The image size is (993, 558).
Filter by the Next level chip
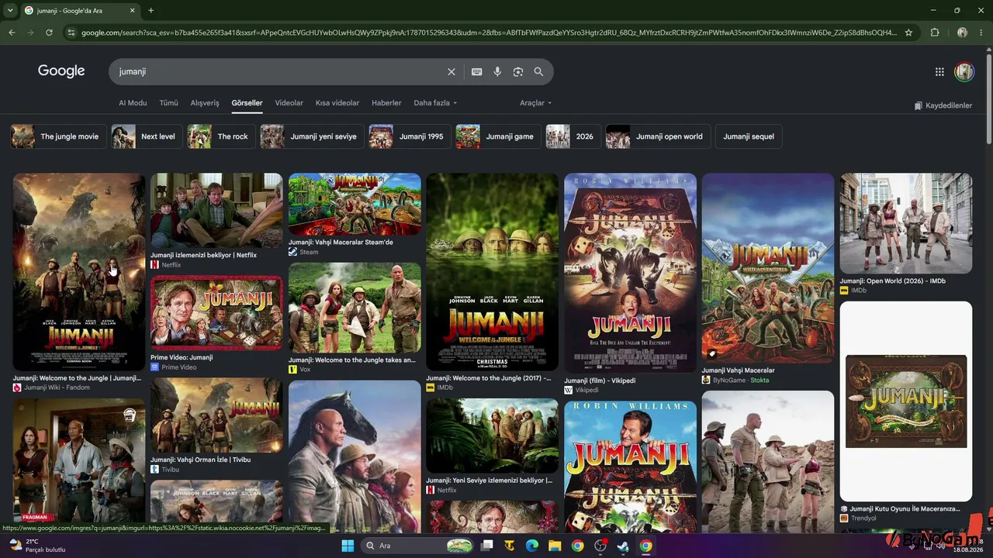[x=147, y=136]
